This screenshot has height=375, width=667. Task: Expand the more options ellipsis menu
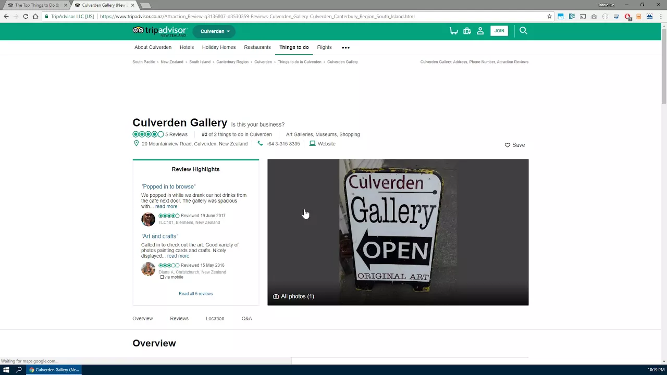coord(345,47)
